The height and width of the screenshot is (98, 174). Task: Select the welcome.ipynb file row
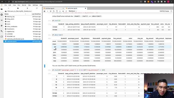[x=23, y=41]
